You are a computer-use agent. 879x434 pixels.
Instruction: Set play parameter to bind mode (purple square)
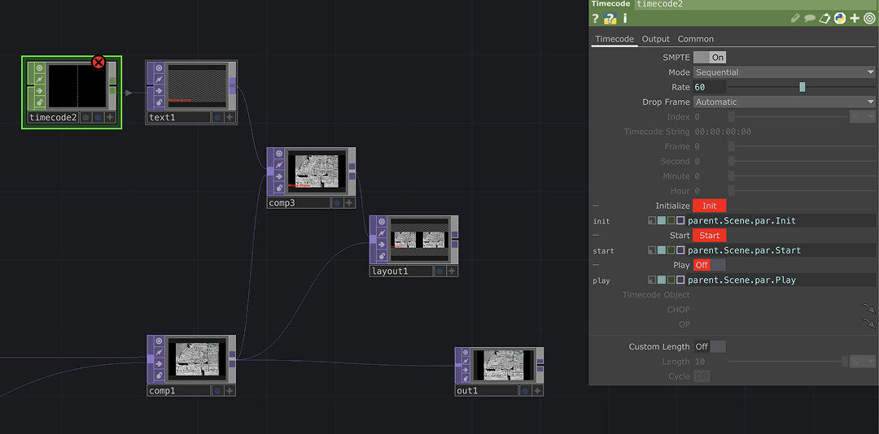[x=680, y=280]
